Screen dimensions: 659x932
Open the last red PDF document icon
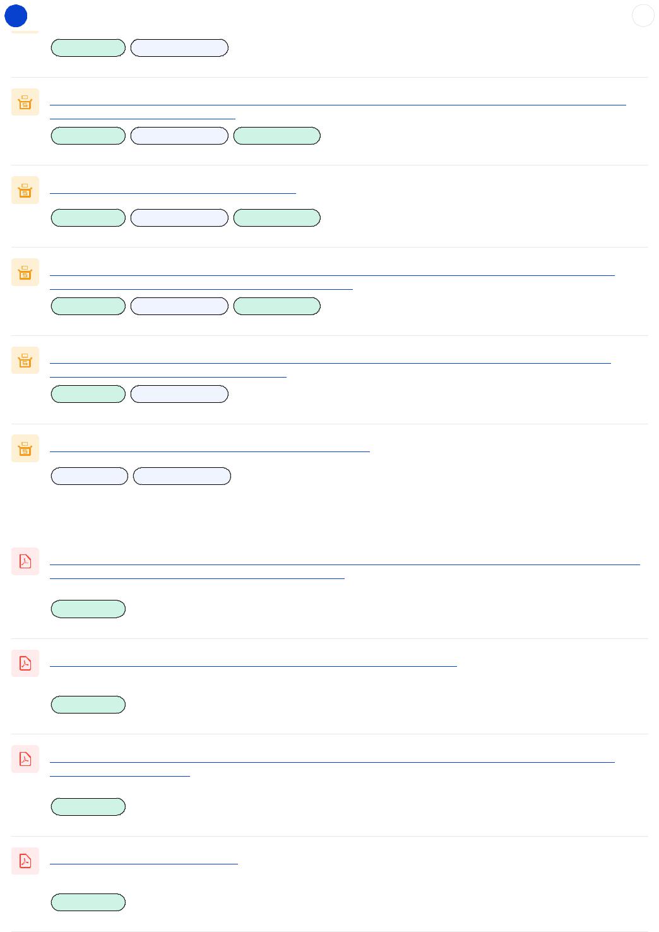point(25,861)
